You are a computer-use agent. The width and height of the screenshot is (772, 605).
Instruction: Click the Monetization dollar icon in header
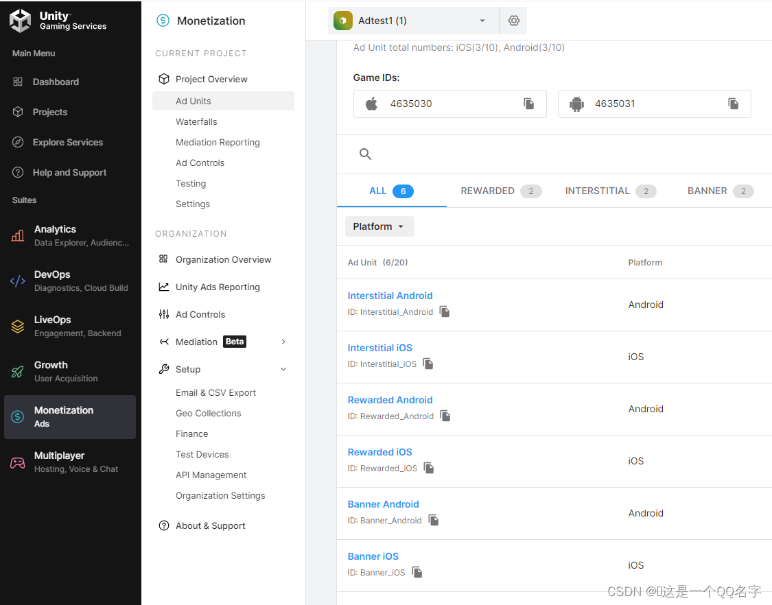[163, 21]
